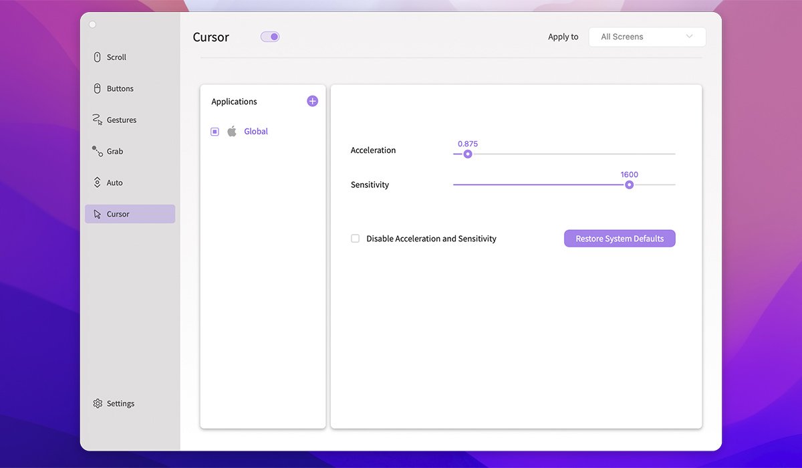
Task: Switch to the Gestures section
Action: point(121,120)
